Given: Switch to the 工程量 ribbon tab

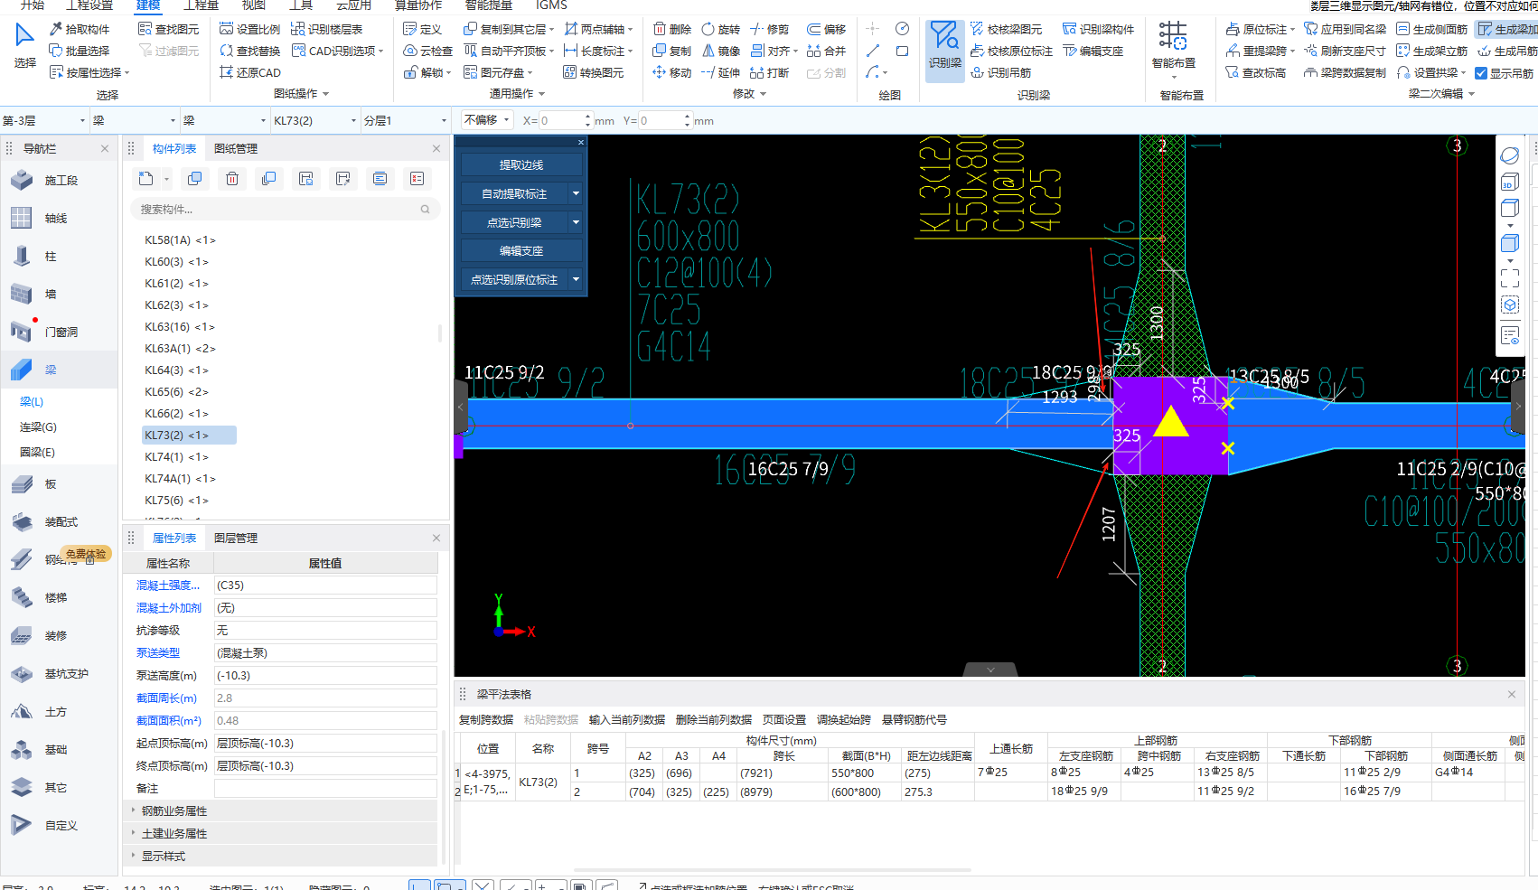Looking at the screenshot, I should [201, 5].
